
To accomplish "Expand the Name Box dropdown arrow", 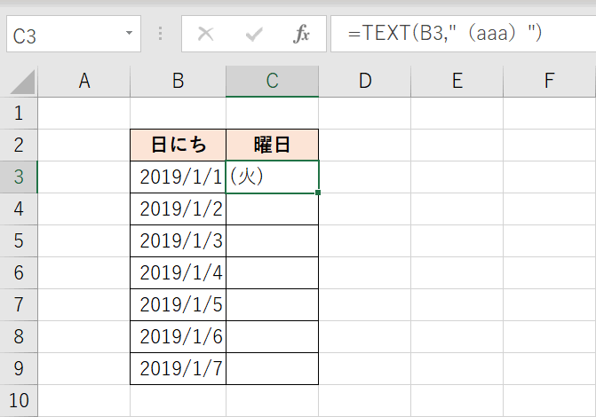I will coord(130,35).
